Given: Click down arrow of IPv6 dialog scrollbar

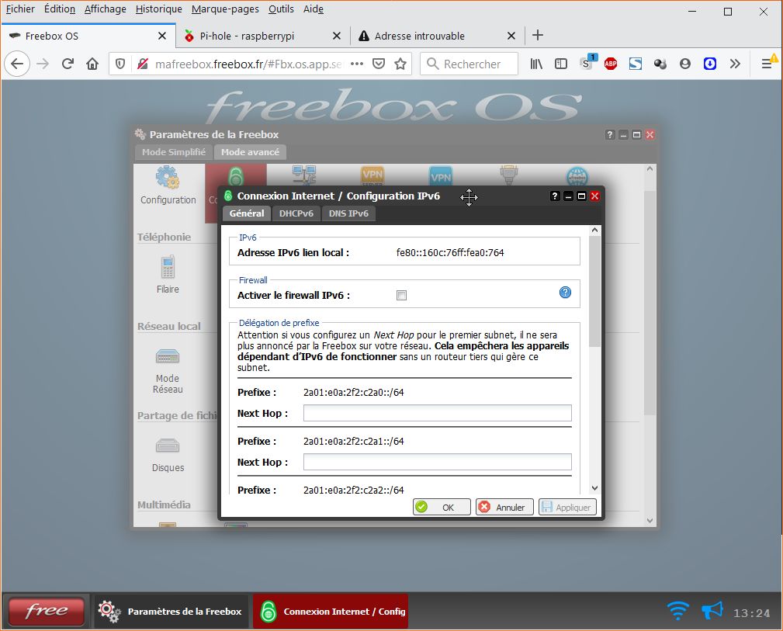Looking at the screenshot, I should tap(594, 488).
